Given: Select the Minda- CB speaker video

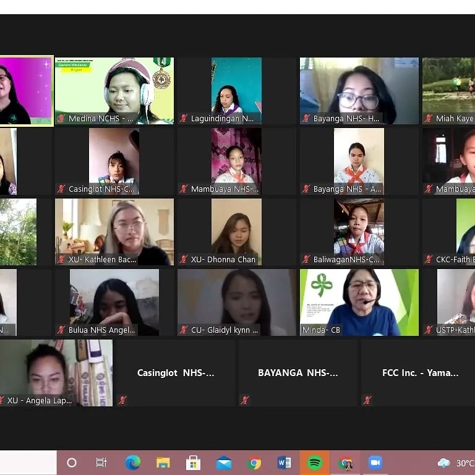Looking at the screenshot, I should coord(359,302).
